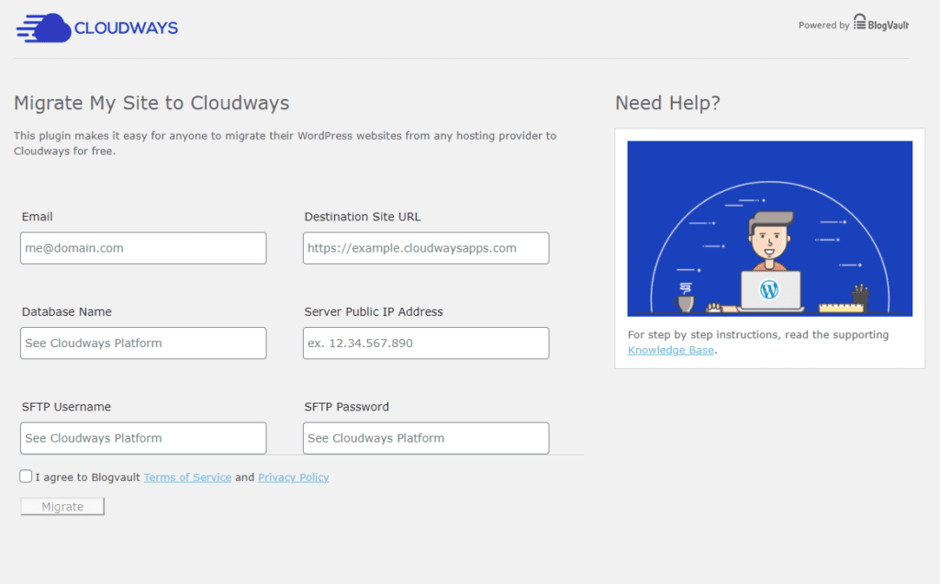This screenshot has width=940, height=584.
Task: Click the Migrate button
Action: tap(62, 507)
